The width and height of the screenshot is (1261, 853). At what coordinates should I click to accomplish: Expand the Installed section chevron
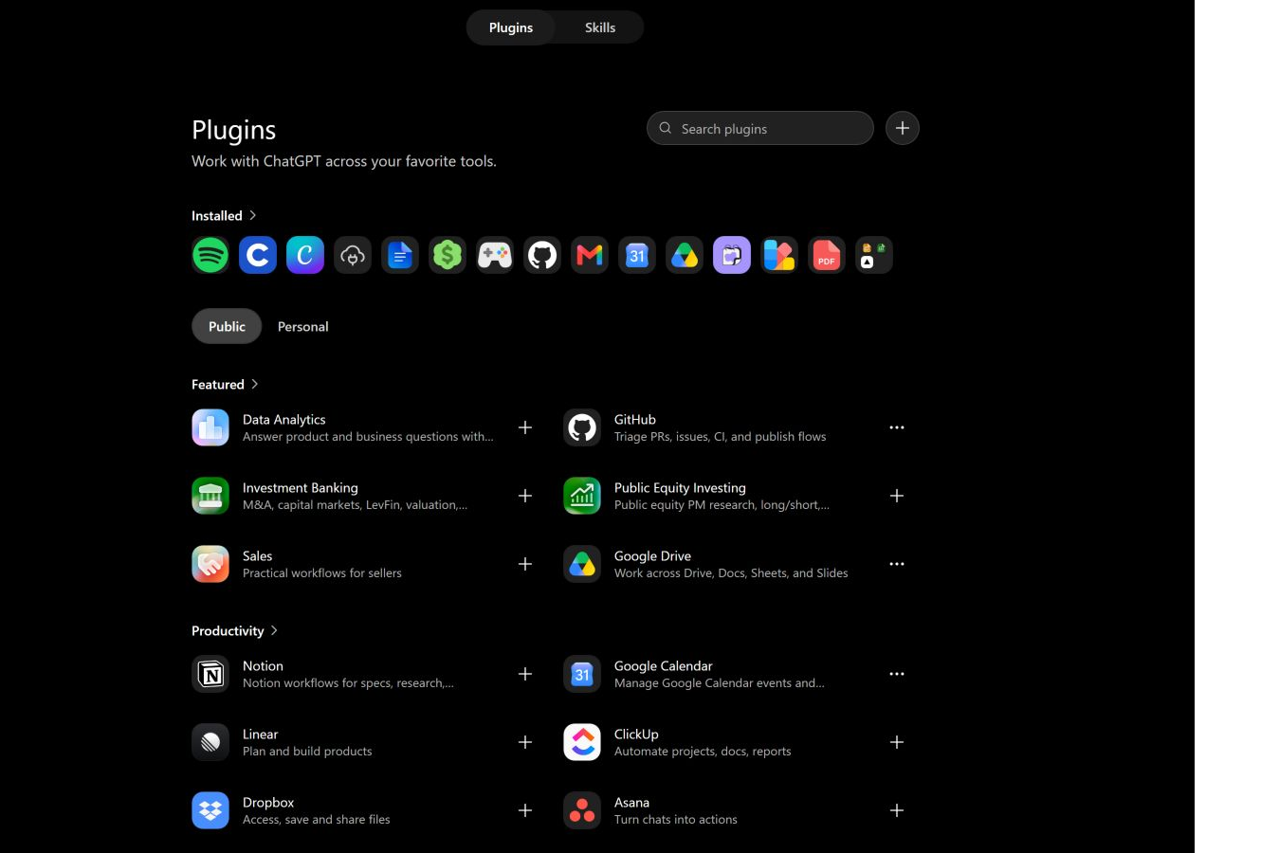(x=252, y=215)
